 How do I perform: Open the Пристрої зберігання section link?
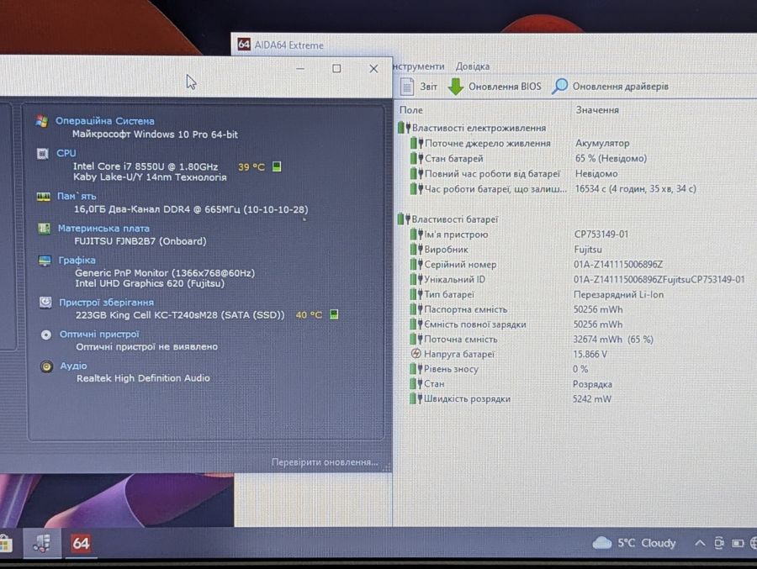106,303
